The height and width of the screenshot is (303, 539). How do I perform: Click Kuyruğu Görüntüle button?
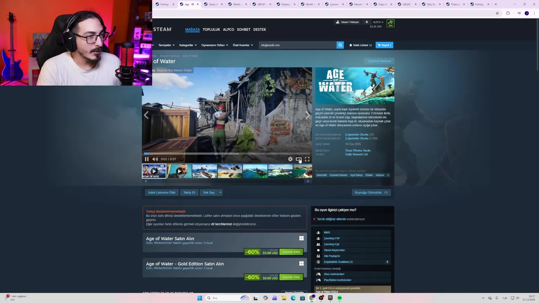[371, 192]
